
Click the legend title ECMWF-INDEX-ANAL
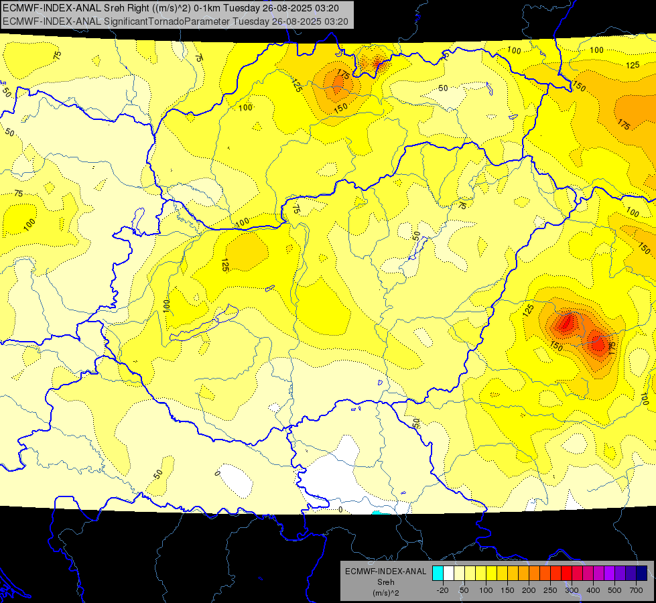[386, 572]
